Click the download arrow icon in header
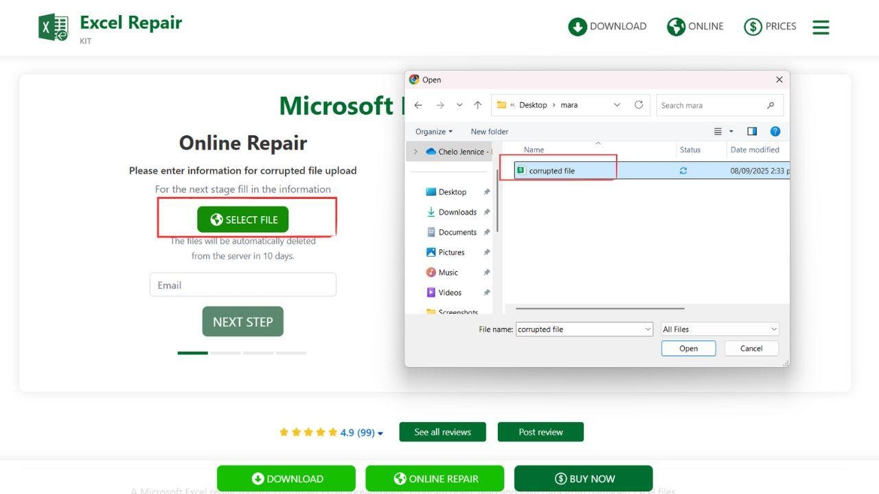The height and width of the screenshot is (494, 879). 578,27
